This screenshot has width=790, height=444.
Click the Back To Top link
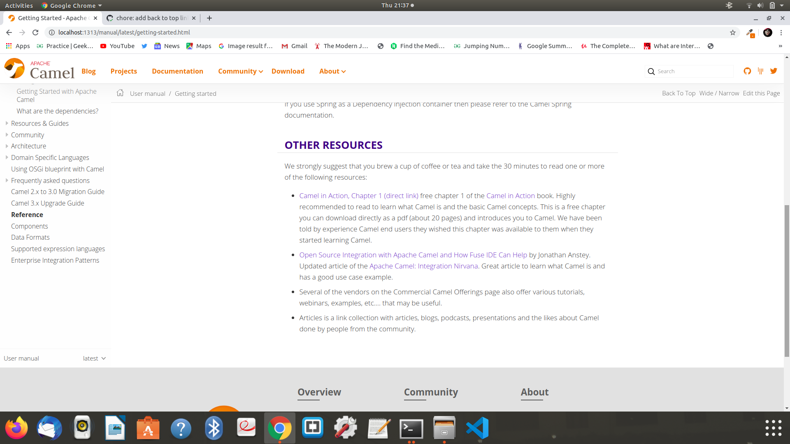tap(678, 93)
